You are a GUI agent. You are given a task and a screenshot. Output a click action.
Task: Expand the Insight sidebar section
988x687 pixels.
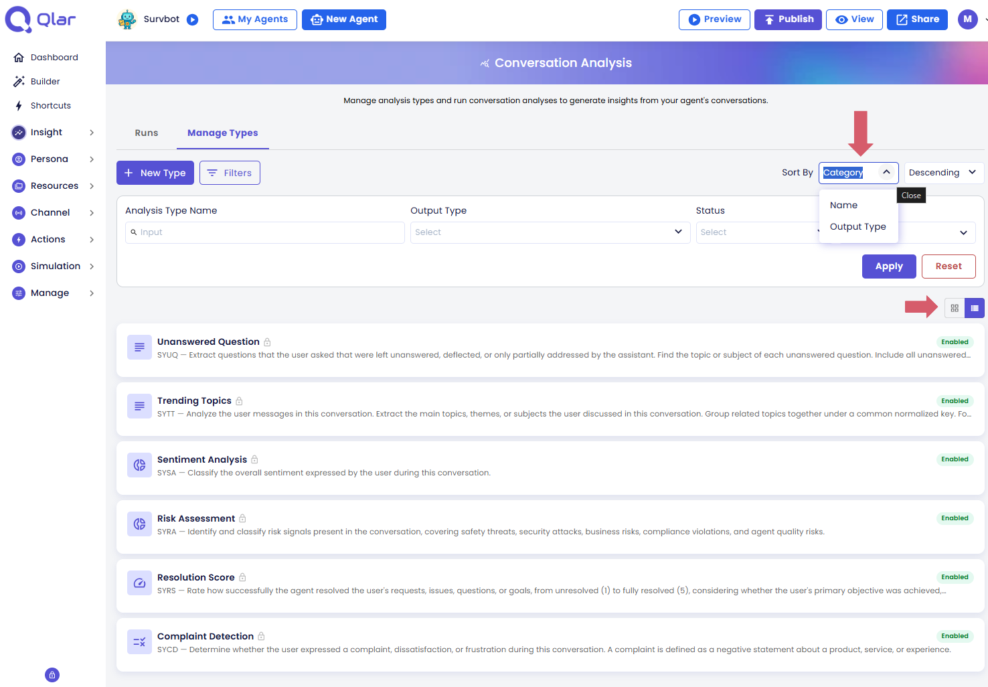(x=54, y=133)
